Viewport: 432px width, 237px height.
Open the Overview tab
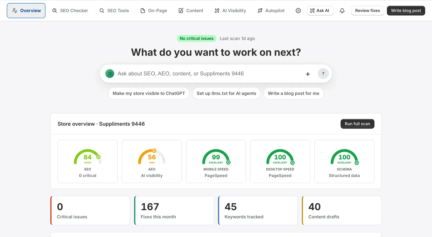pos(26,11)
